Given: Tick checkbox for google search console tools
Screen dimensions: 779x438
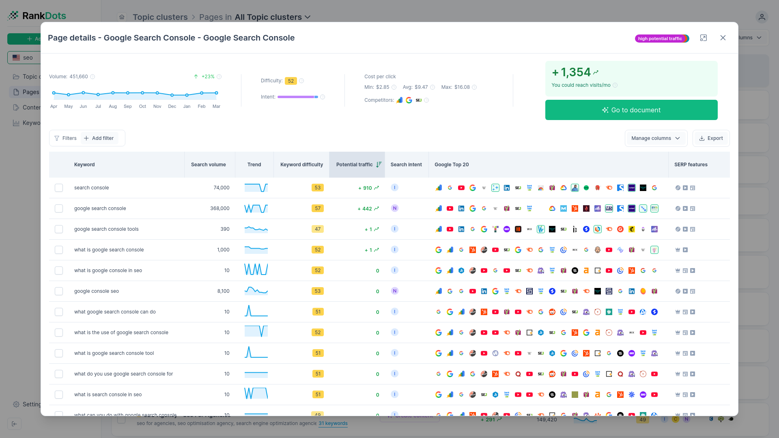Looking at the screenshot, I should tap(59, 229).
